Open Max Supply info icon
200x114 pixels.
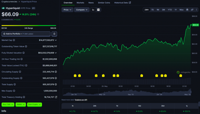point(14,91)
